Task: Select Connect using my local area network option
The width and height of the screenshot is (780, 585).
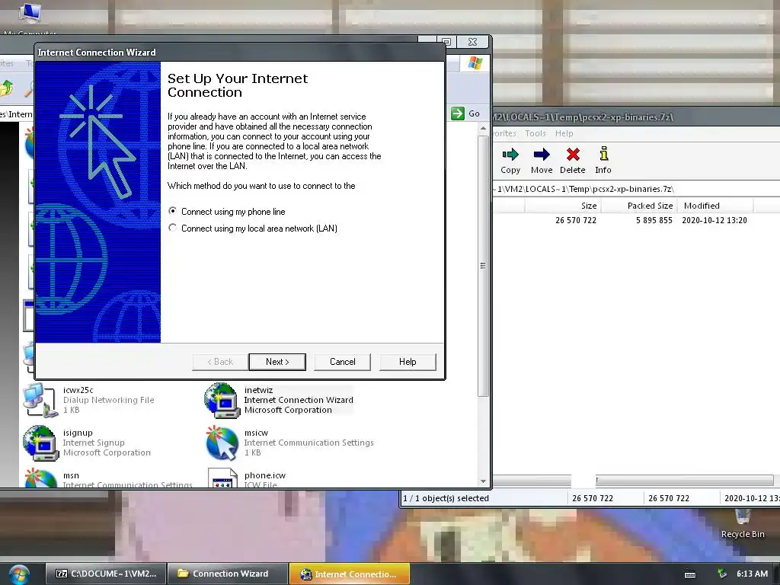Action: [173, 228]
